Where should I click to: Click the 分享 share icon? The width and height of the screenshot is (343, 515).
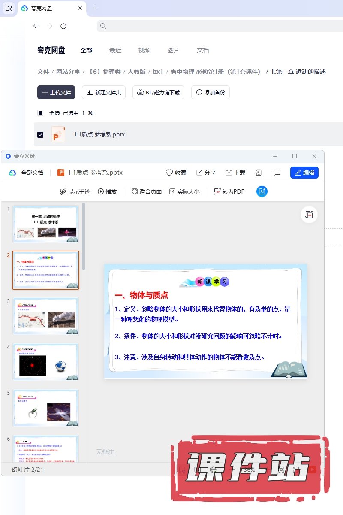tap(199, 173)
